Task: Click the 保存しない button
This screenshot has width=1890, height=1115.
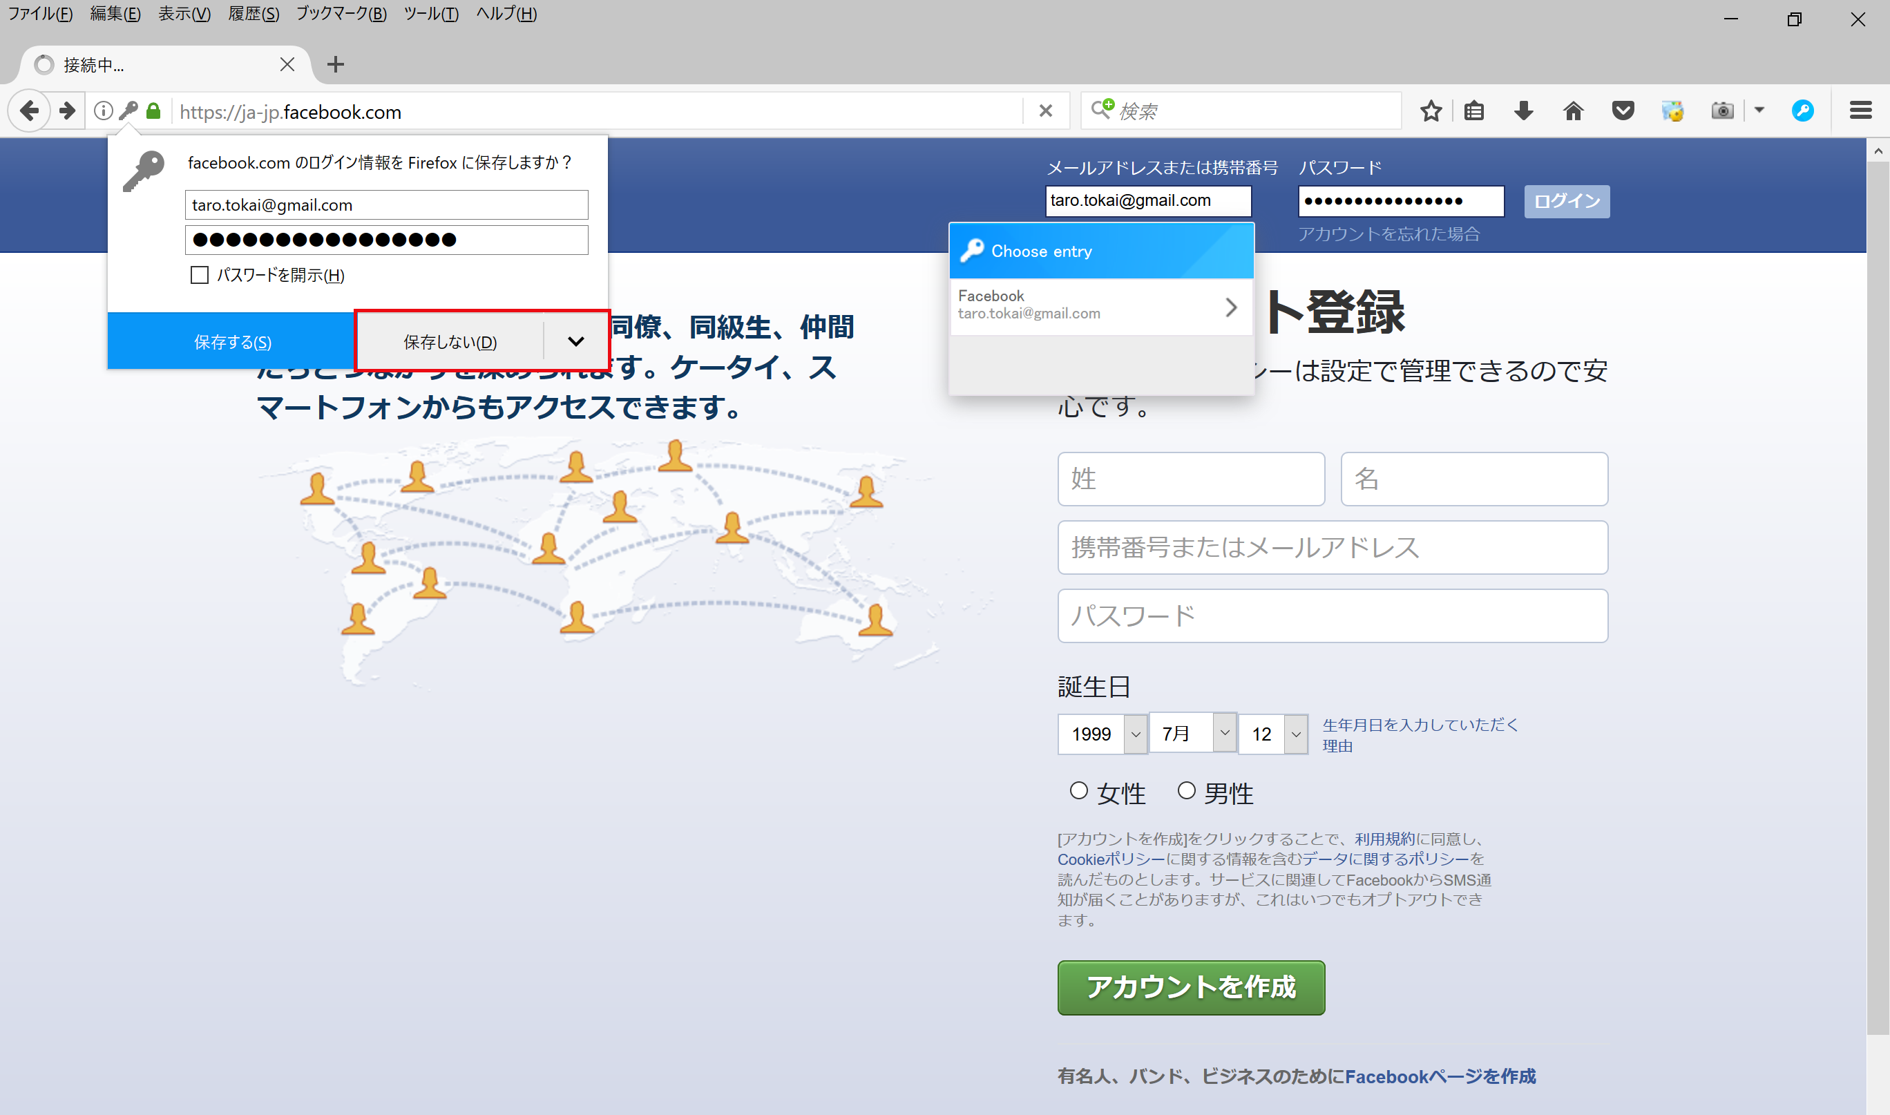Action: pyautogui.click(x=450, y=342)
